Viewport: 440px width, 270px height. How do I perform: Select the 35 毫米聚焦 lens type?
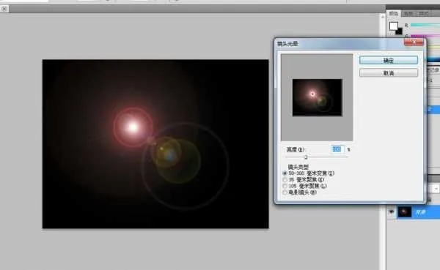pyautogui.click(x=285, y=179)
